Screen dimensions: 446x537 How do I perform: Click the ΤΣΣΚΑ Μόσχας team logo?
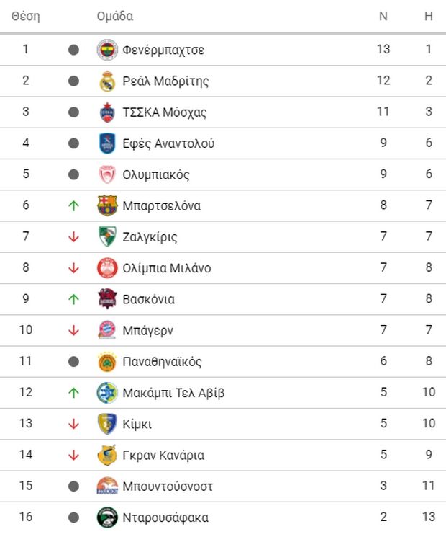(x=106, y=112)
